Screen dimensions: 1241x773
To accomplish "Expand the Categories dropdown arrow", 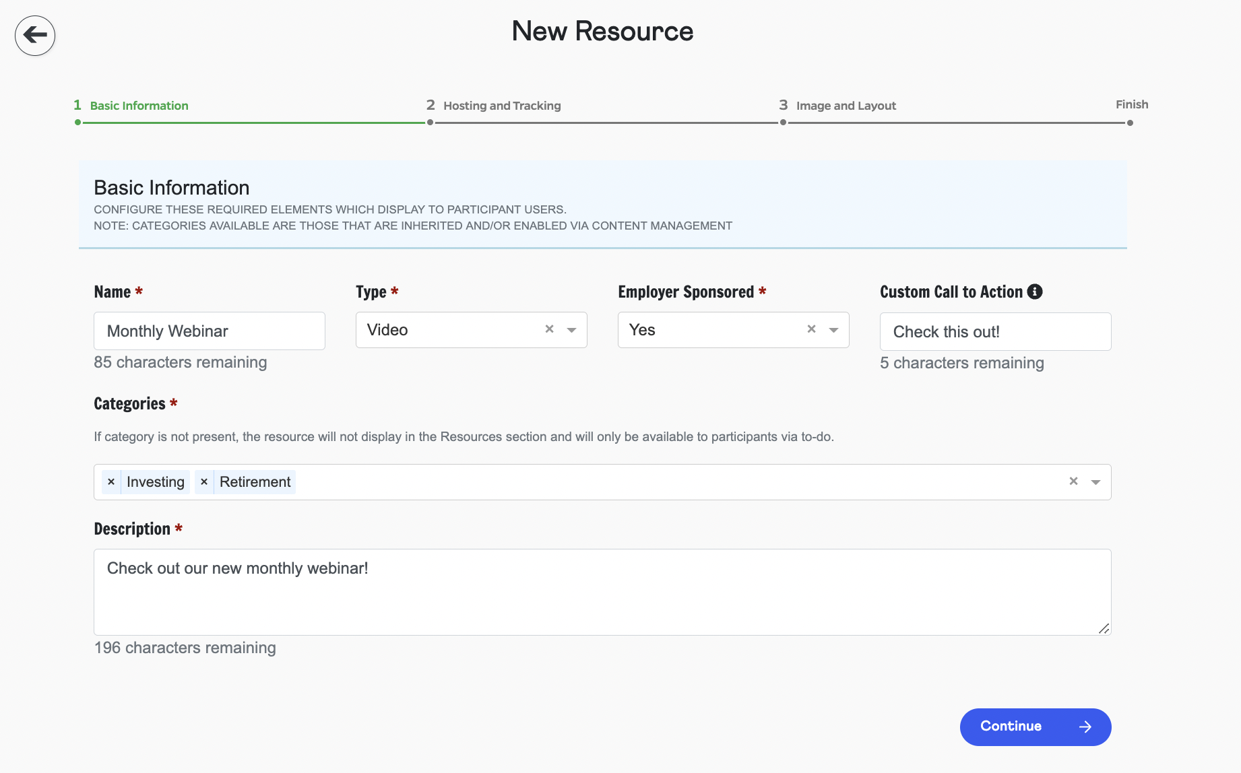I will pos(1095,482).
